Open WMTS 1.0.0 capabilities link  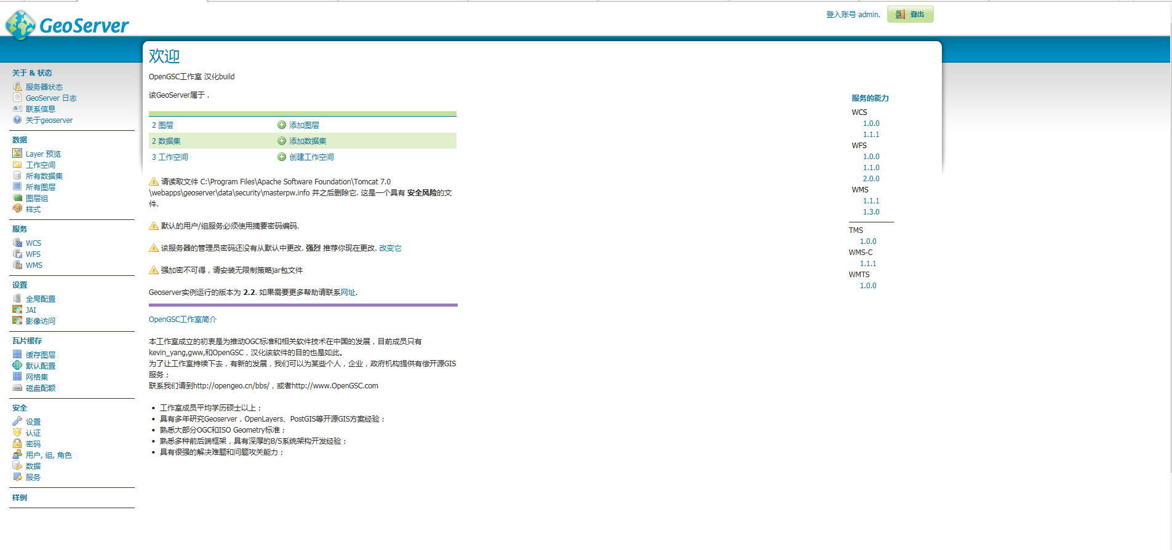click(868, 286)
